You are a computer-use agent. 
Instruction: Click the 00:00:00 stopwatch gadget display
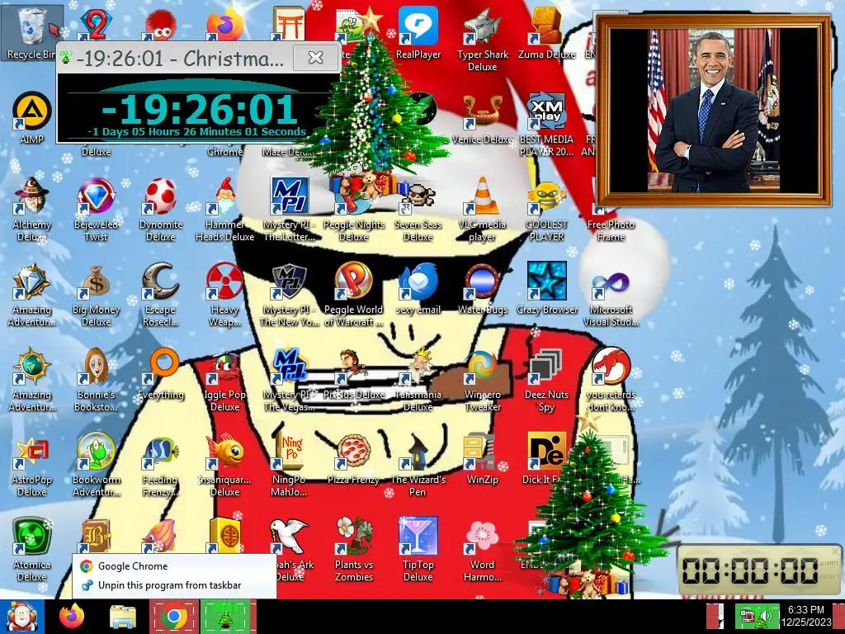tap(751, 570)
